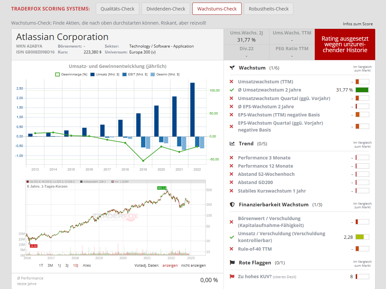The image size is (386, 289).
Task: Click the Trend chart icon
Action: [x=232, y=143]
